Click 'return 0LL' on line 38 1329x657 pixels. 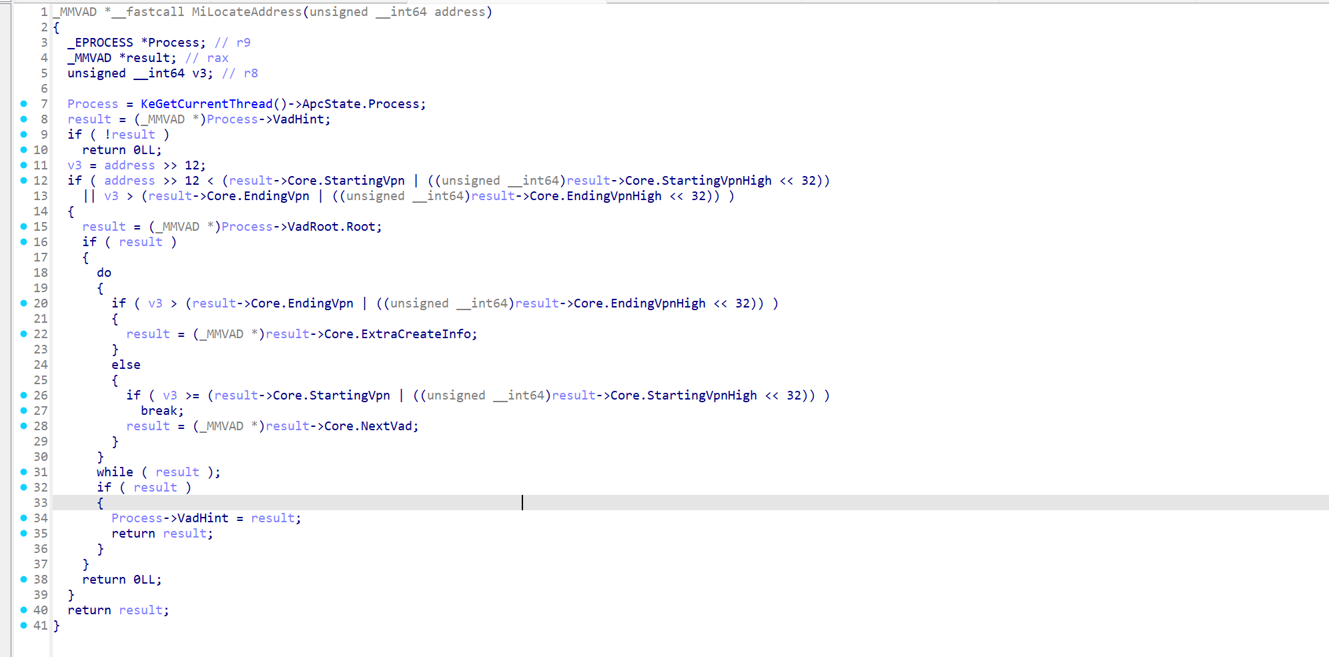pyautogui.click(x=119, y=580)
